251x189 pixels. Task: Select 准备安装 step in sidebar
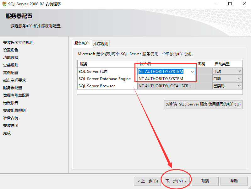click(11, 118)
